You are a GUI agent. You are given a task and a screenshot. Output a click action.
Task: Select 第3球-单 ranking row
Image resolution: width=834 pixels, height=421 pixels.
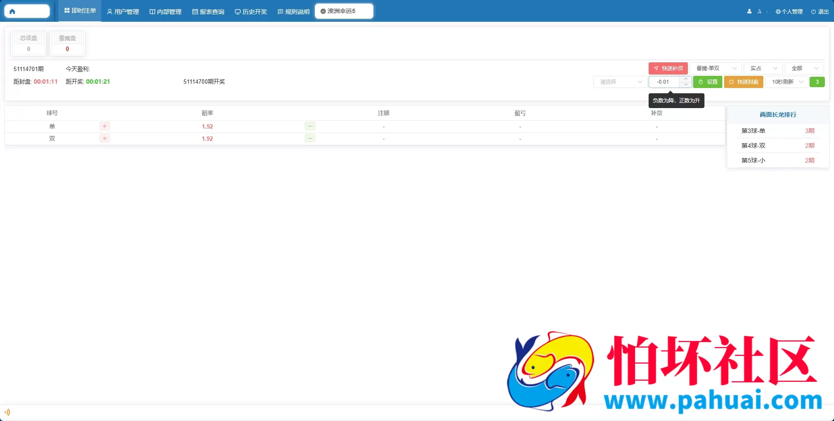778,131
